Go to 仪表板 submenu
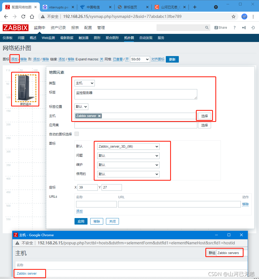Image resolution: width=259 pixels, height=279 pixels. (8, 38)
